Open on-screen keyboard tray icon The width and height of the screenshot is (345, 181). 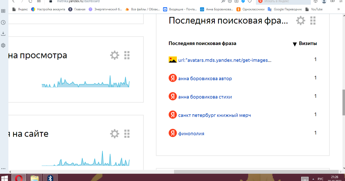[x=305, y=179]
